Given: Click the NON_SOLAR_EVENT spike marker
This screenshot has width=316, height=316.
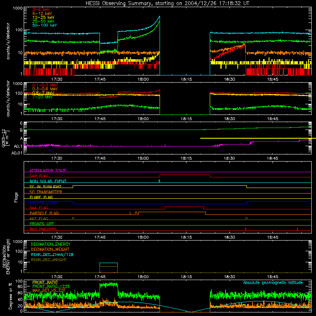Looking at the screenshot, I should click(160, 181).
